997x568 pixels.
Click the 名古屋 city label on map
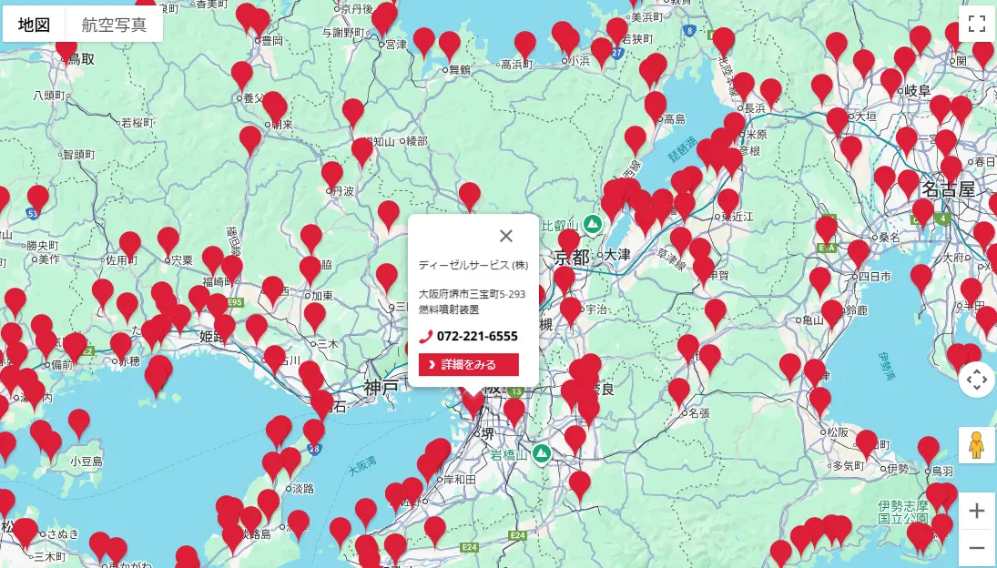(x=948, y=189)
